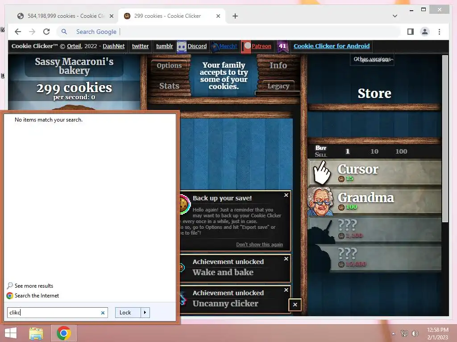The image size is (457, 342).
Task: Open the tab search chevron in Chrome
Action: pos(395,16)
